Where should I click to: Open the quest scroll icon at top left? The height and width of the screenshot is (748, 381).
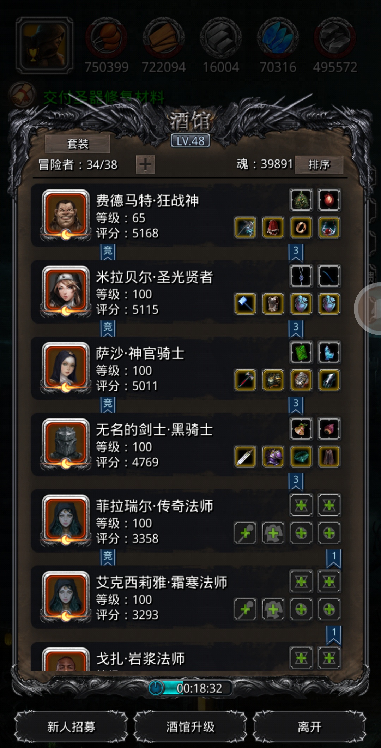[x=22, y=95]
